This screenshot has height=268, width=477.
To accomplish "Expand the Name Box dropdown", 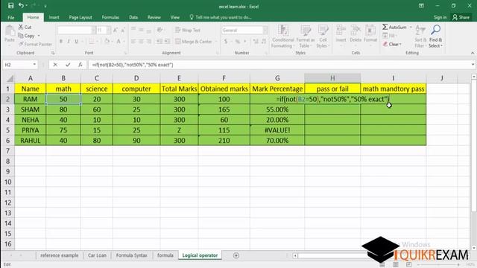I will 34,65.
